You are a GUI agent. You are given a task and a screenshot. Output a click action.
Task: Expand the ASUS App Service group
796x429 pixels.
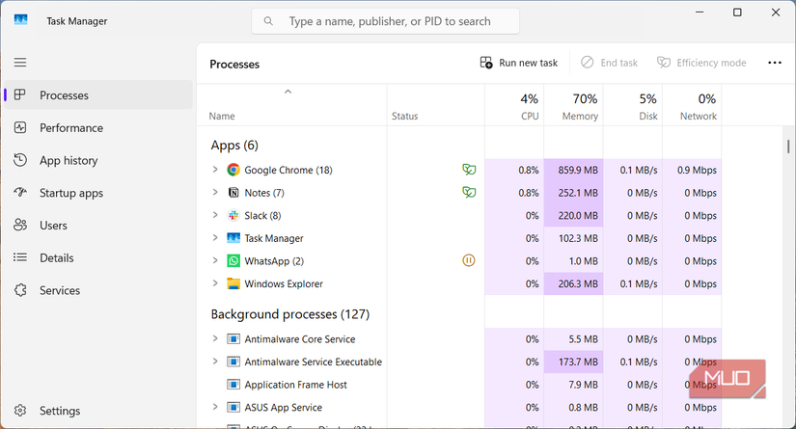(x=215, y=407)
